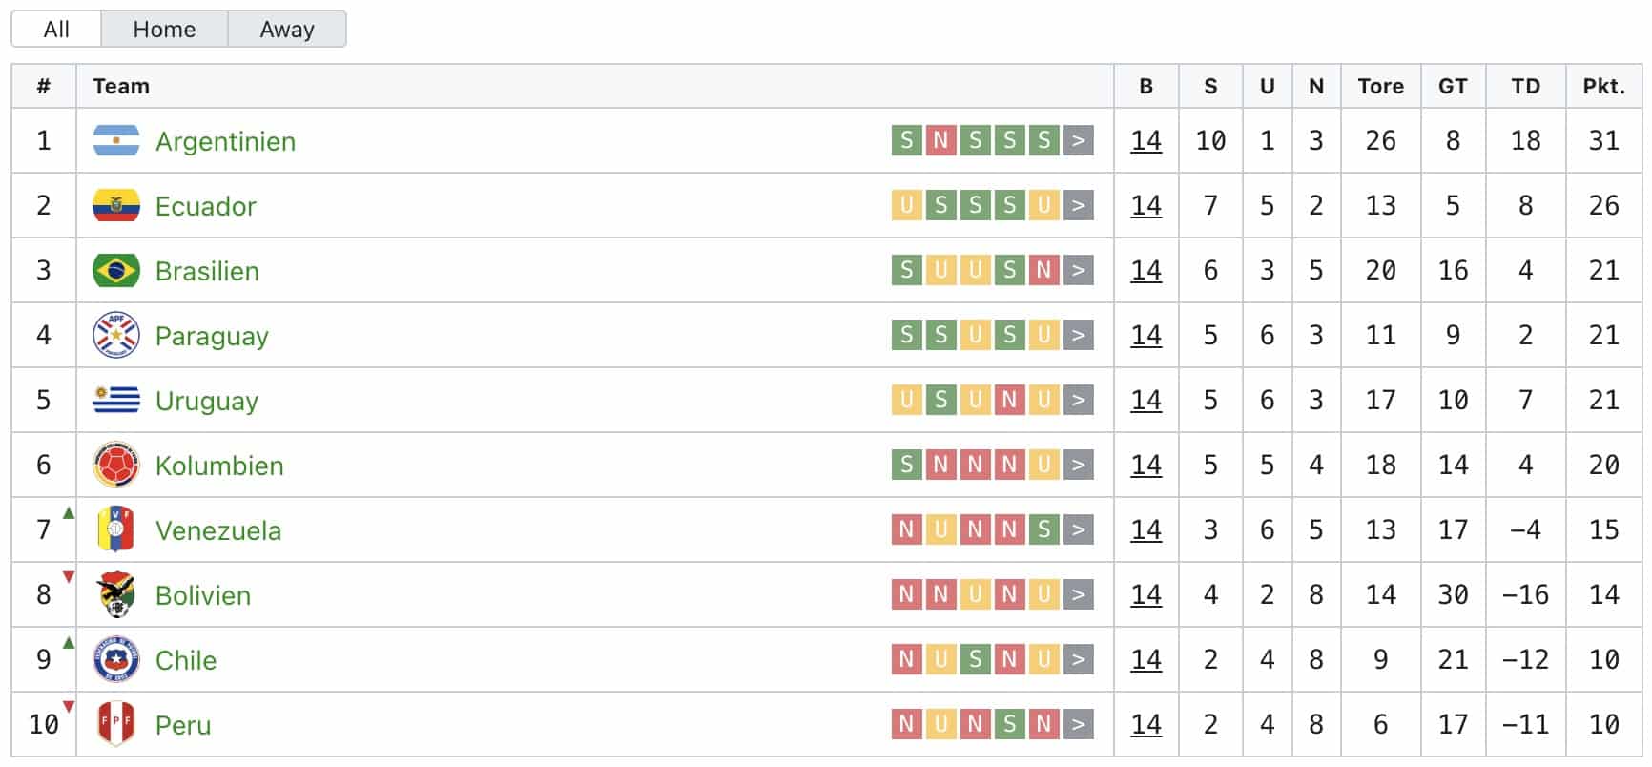Click Argentinien's red N loss form badge
Viewport: 1652px width, 767px height.
tap(940, 141)
